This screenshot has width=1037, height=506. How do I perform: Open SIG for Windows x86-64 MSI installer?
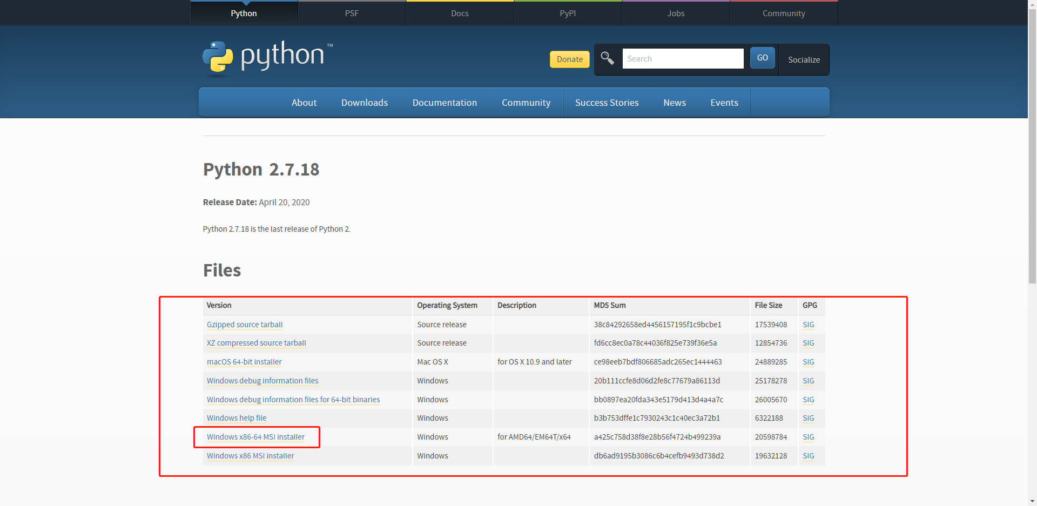point(809,437)
